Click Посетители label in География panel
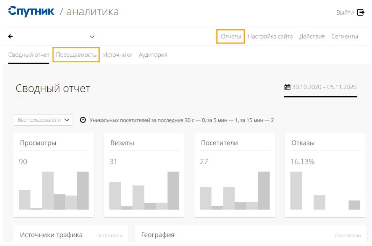The image size is (372, 246). (x=348, y=236)
